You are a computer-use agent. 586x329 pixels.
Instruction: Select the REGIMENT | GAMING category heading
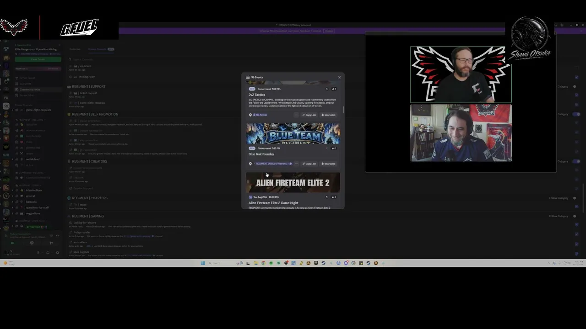click(x=87, y=216)
